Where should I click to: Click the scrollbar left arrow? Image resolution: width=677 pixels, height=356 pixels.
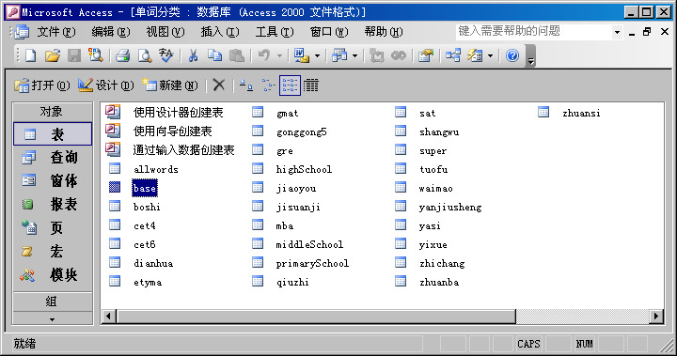[x=108, y=317]
